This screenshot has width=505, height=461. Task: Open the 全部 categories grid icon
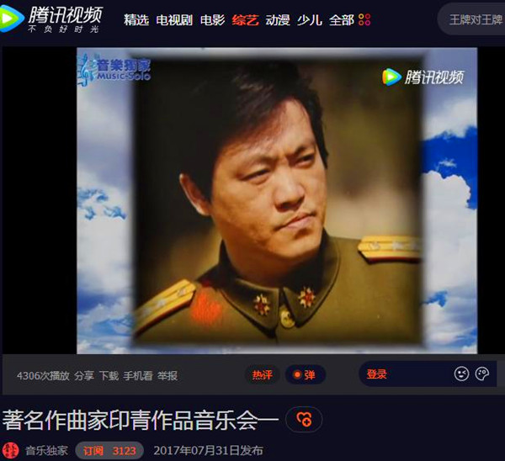(364, 20)
